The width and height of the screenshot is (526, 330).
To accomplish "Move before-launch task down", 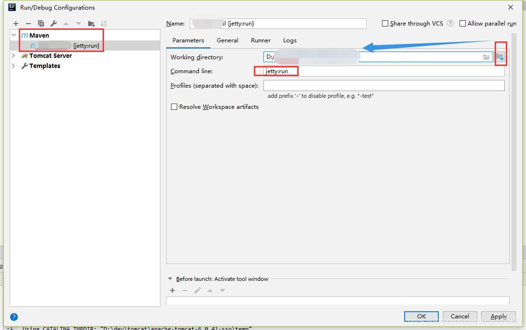I will [223, 290].
